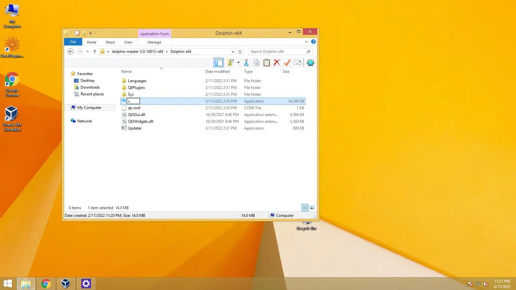Open the Windows Start button
Viewport: 516px width, 290px height.
pos(8,284)
